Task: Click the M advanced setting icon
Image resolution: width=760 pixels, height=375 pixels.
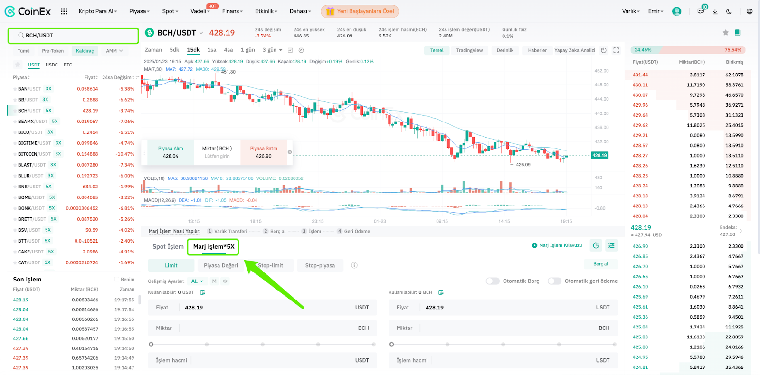Action: pyautogui.click(x=214, y=281)
